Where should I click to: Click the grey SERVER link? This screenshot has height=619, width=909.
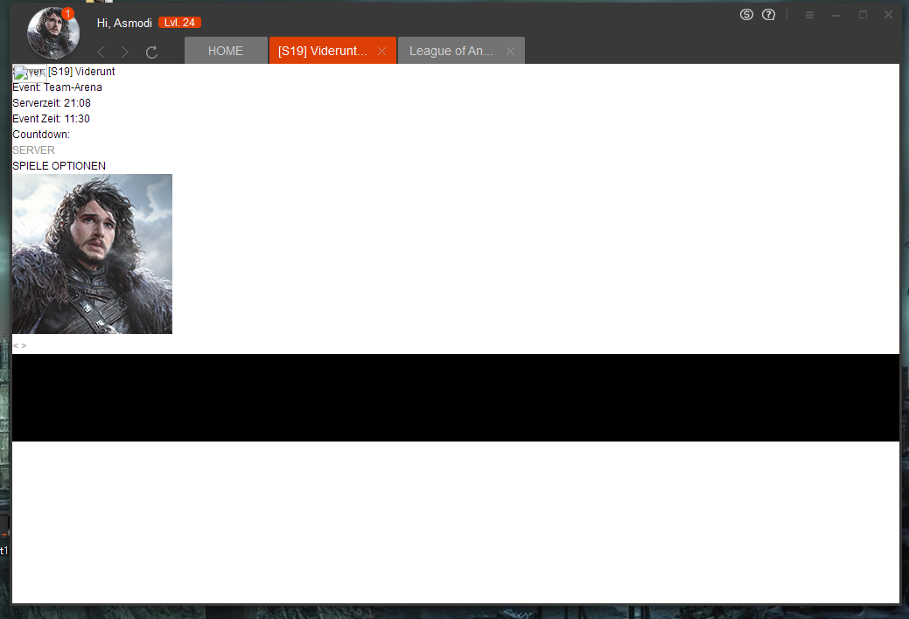click(33, 150)
